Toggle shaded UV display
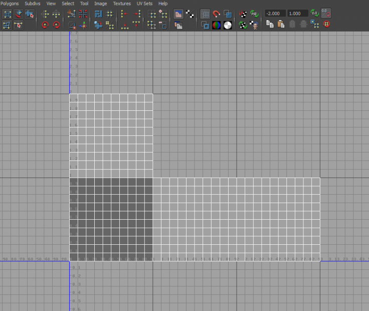This screenshot has height=311, width=369. click(228, 14)
